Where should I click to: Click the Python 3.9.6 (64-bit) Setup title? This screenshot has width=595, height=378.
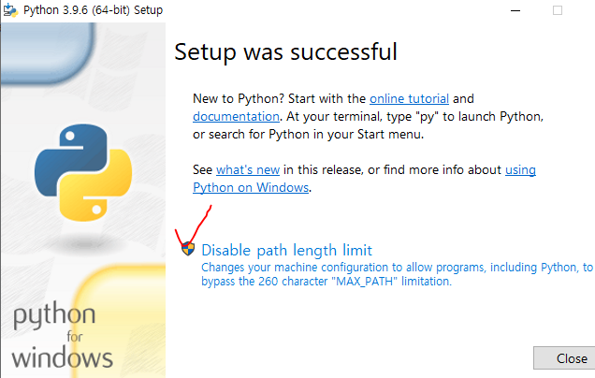[x=93, y=10]
